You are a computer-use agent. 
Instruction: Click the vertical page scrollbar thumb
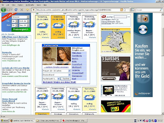[163, 42]
